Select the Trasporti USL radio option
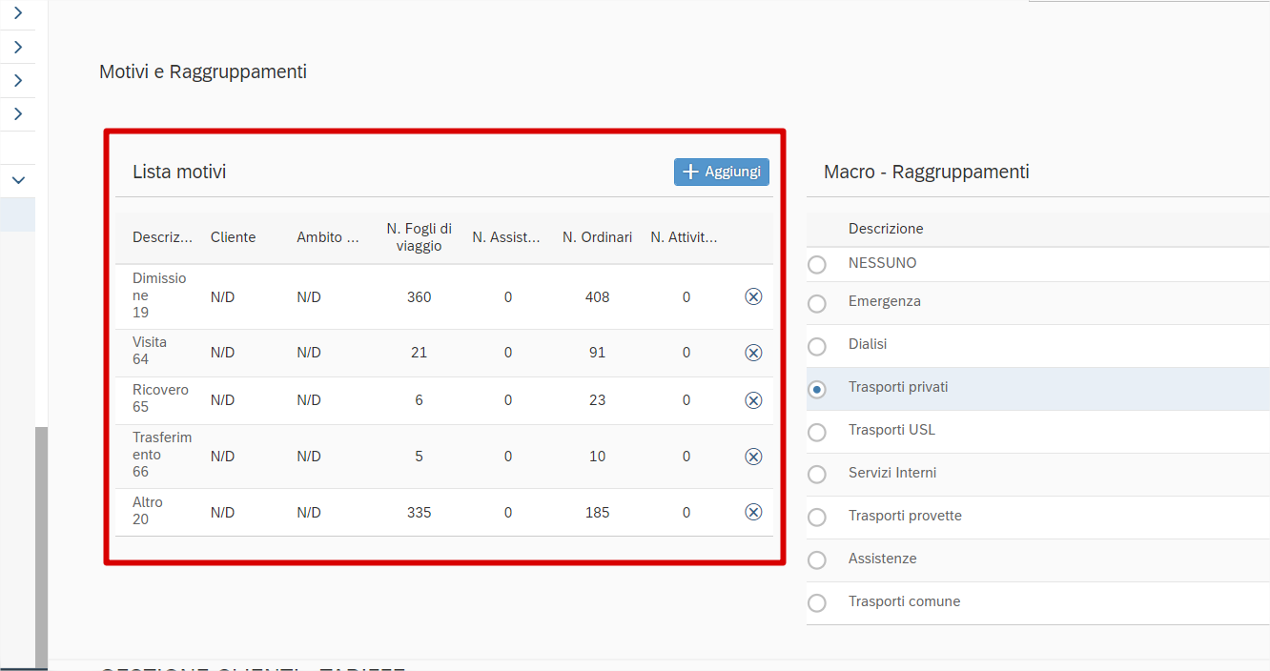Screen dimensions: 1270x671 817,432
